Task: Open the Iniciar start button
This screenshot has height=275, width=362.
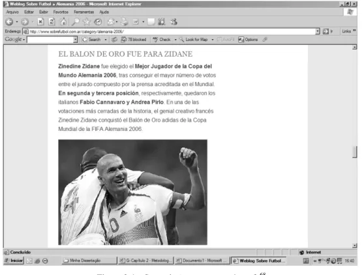Action: pyautogui.click(x=14, y=261)
